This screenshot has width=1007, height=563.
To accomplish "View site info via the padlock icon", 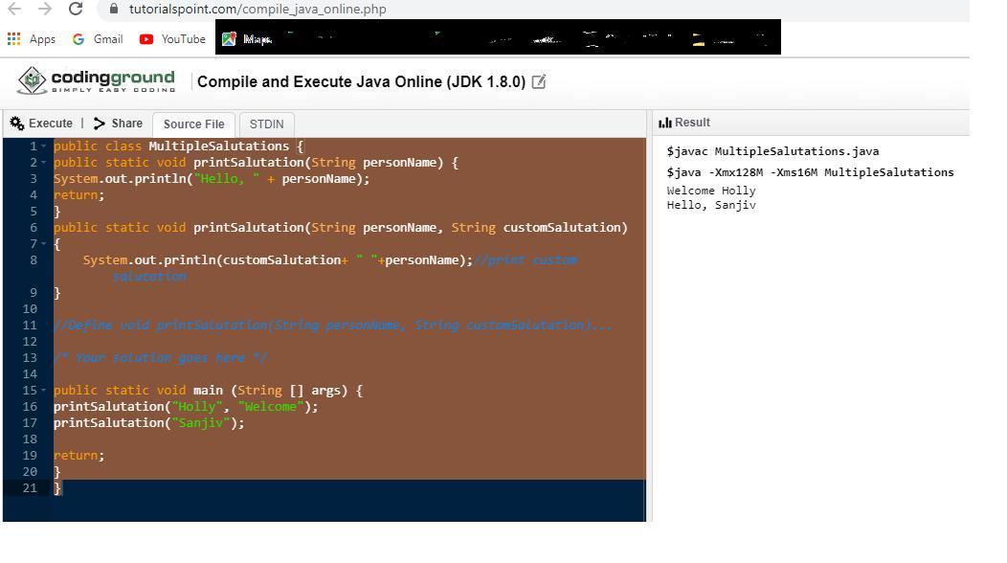I will [x=114, y=10].
